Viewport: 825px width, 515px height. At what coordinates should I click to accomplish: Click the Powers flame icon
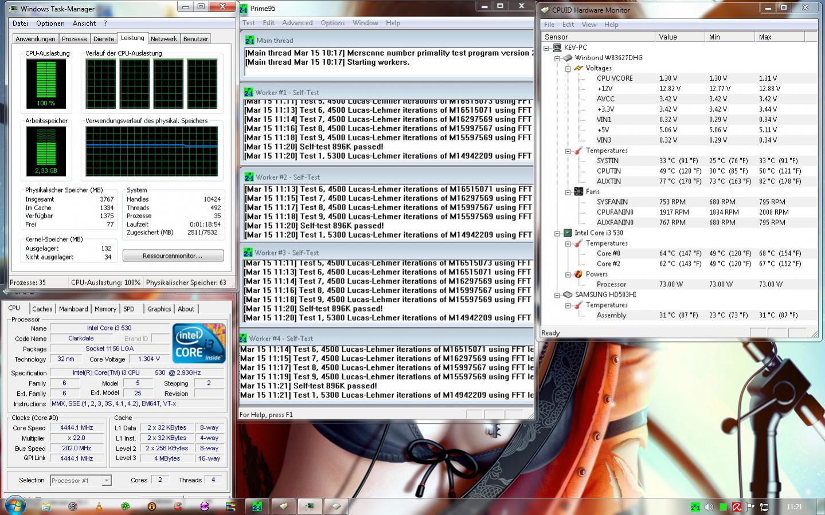578,274
